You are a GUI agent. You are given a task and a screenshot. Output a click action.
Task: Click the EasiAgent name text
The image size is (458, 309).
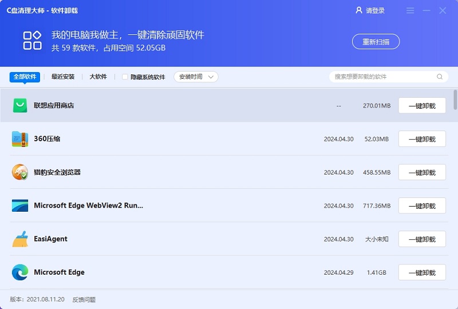(x=50, y=239)
